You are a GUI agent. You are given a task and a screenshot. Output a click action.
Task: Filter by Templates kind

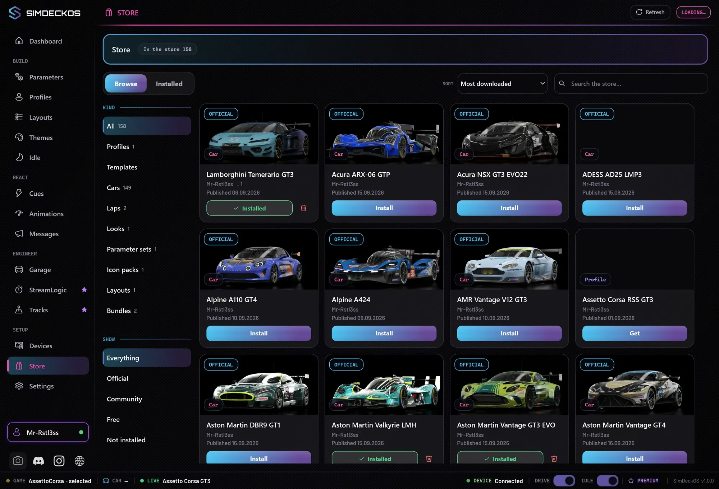[147, 167]
